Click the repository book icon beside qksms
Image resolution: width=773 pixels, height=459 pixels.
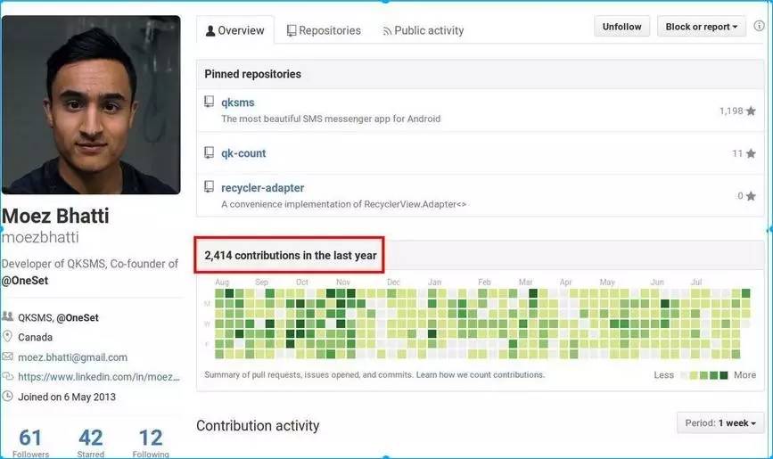209,102
